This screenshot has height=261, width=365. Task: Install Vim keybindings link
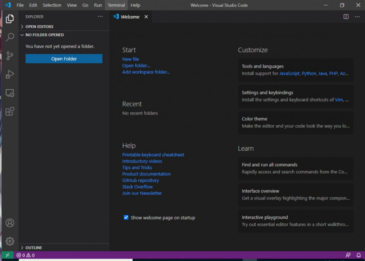[339, 100]
